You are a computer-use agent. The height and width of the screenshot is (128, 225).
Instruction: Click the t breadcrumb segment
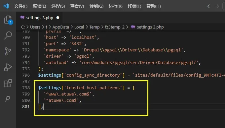pos(46,27)
